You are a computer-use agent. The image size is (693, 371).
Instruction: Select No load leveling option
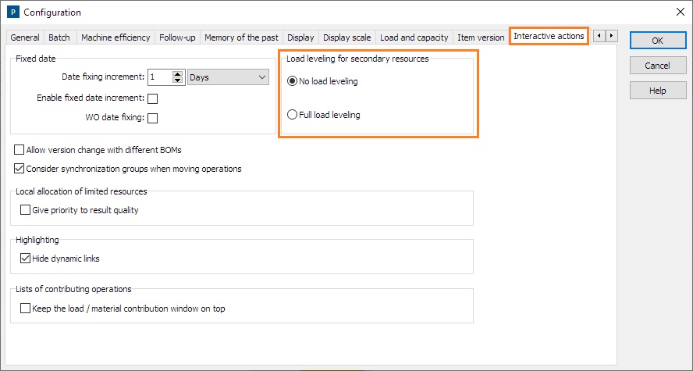293,81
